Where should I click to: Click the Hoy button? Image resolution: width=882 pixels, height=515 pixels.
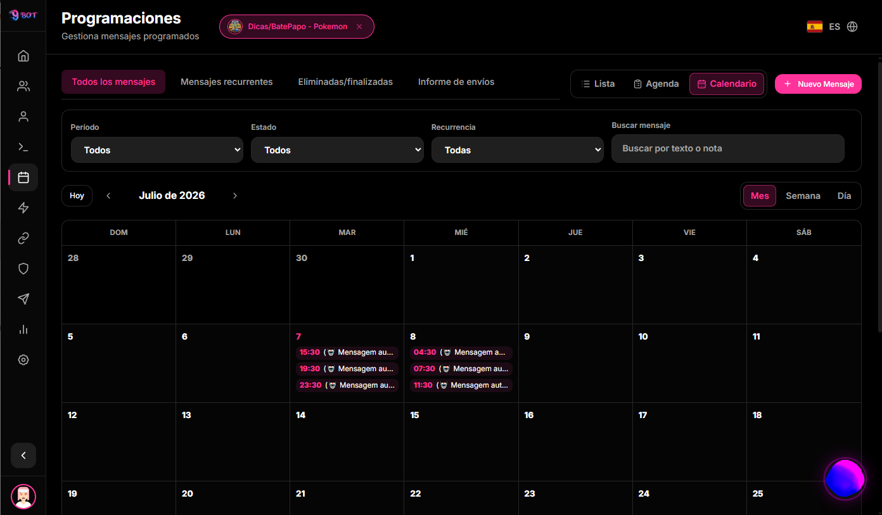77,196
